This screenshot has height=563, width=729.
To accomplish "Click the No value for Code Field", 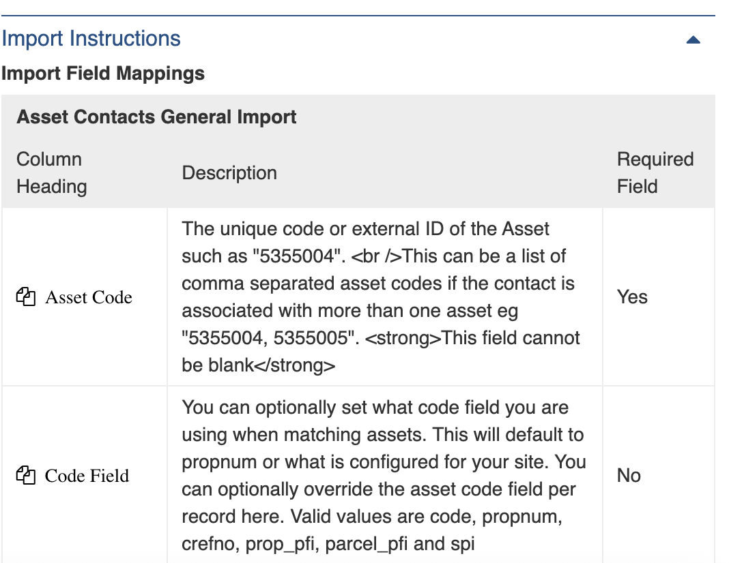I will [x=629, y=475].
